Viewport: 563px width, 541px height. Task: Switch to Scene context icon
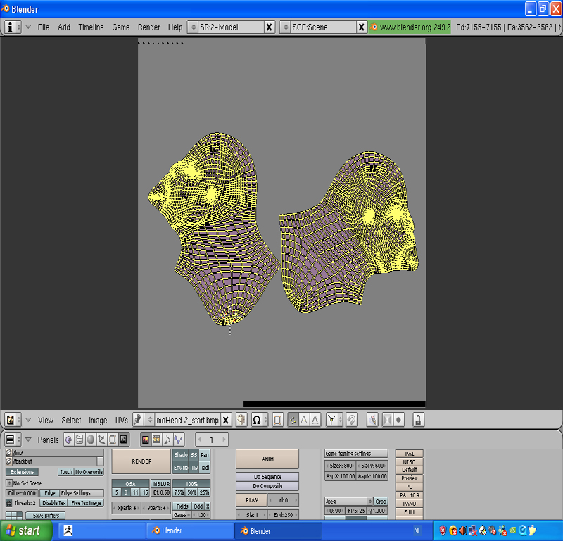pyautogui.click(x=124, y=440)
